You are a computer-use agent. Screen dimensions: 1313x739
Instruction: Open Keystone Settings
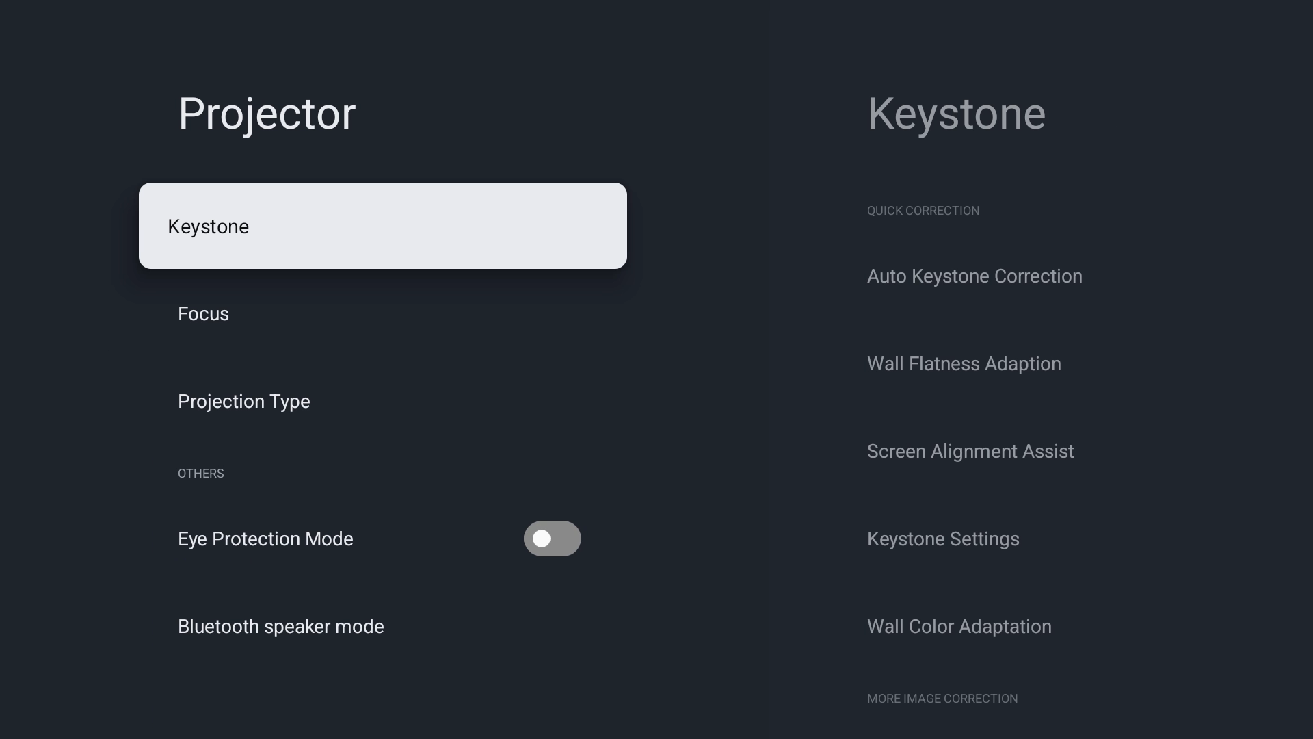942,539
